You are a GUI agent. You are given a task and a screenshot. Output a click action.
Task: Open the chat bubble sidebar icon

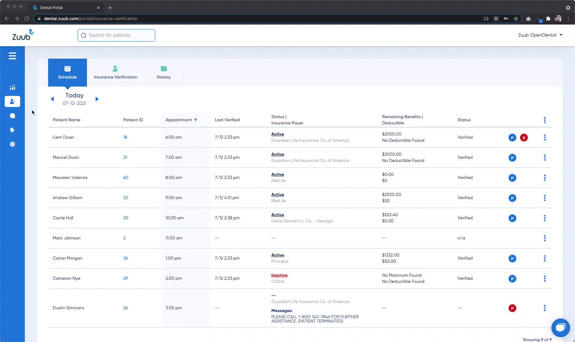click(x=12, y=116)
